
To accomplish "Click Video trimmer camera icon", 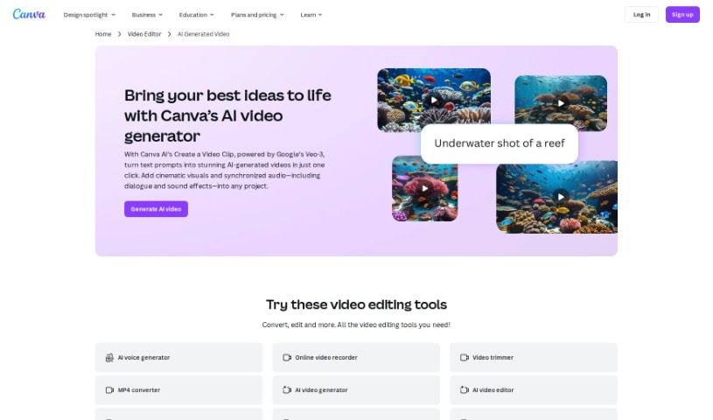I will tap(465, 358).
